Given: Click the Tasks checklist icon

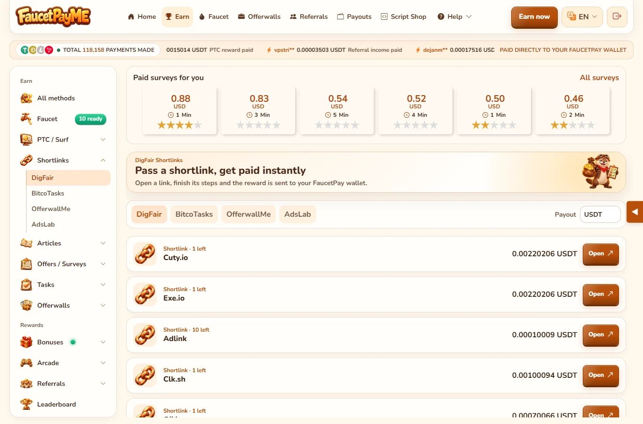Looking at the screenshot, I should [26, 285].
